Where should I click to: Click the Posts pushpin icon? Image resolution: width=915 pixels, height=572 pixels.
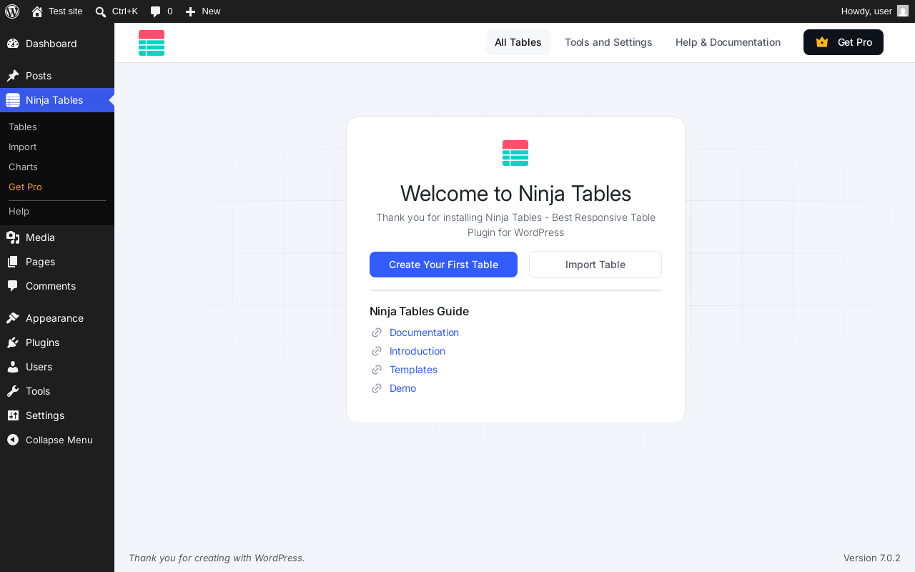13,76
